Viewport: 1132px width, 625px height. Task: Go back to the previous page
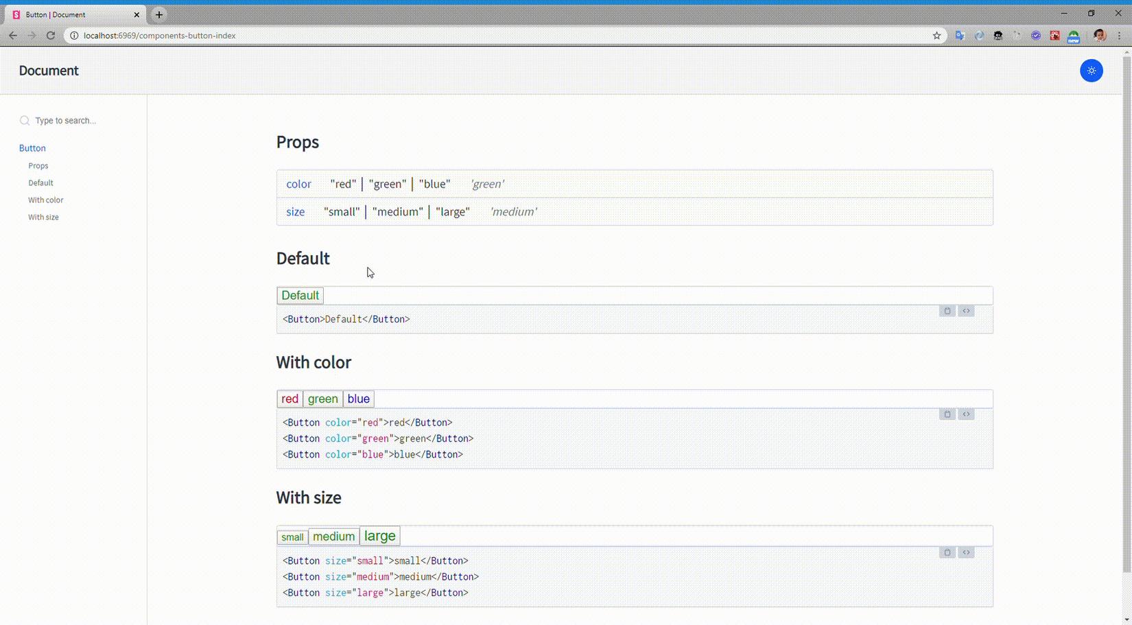13,36
